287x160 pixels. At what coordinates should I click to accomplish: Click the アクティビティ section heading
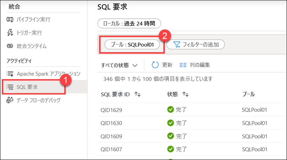click(19, 61)
